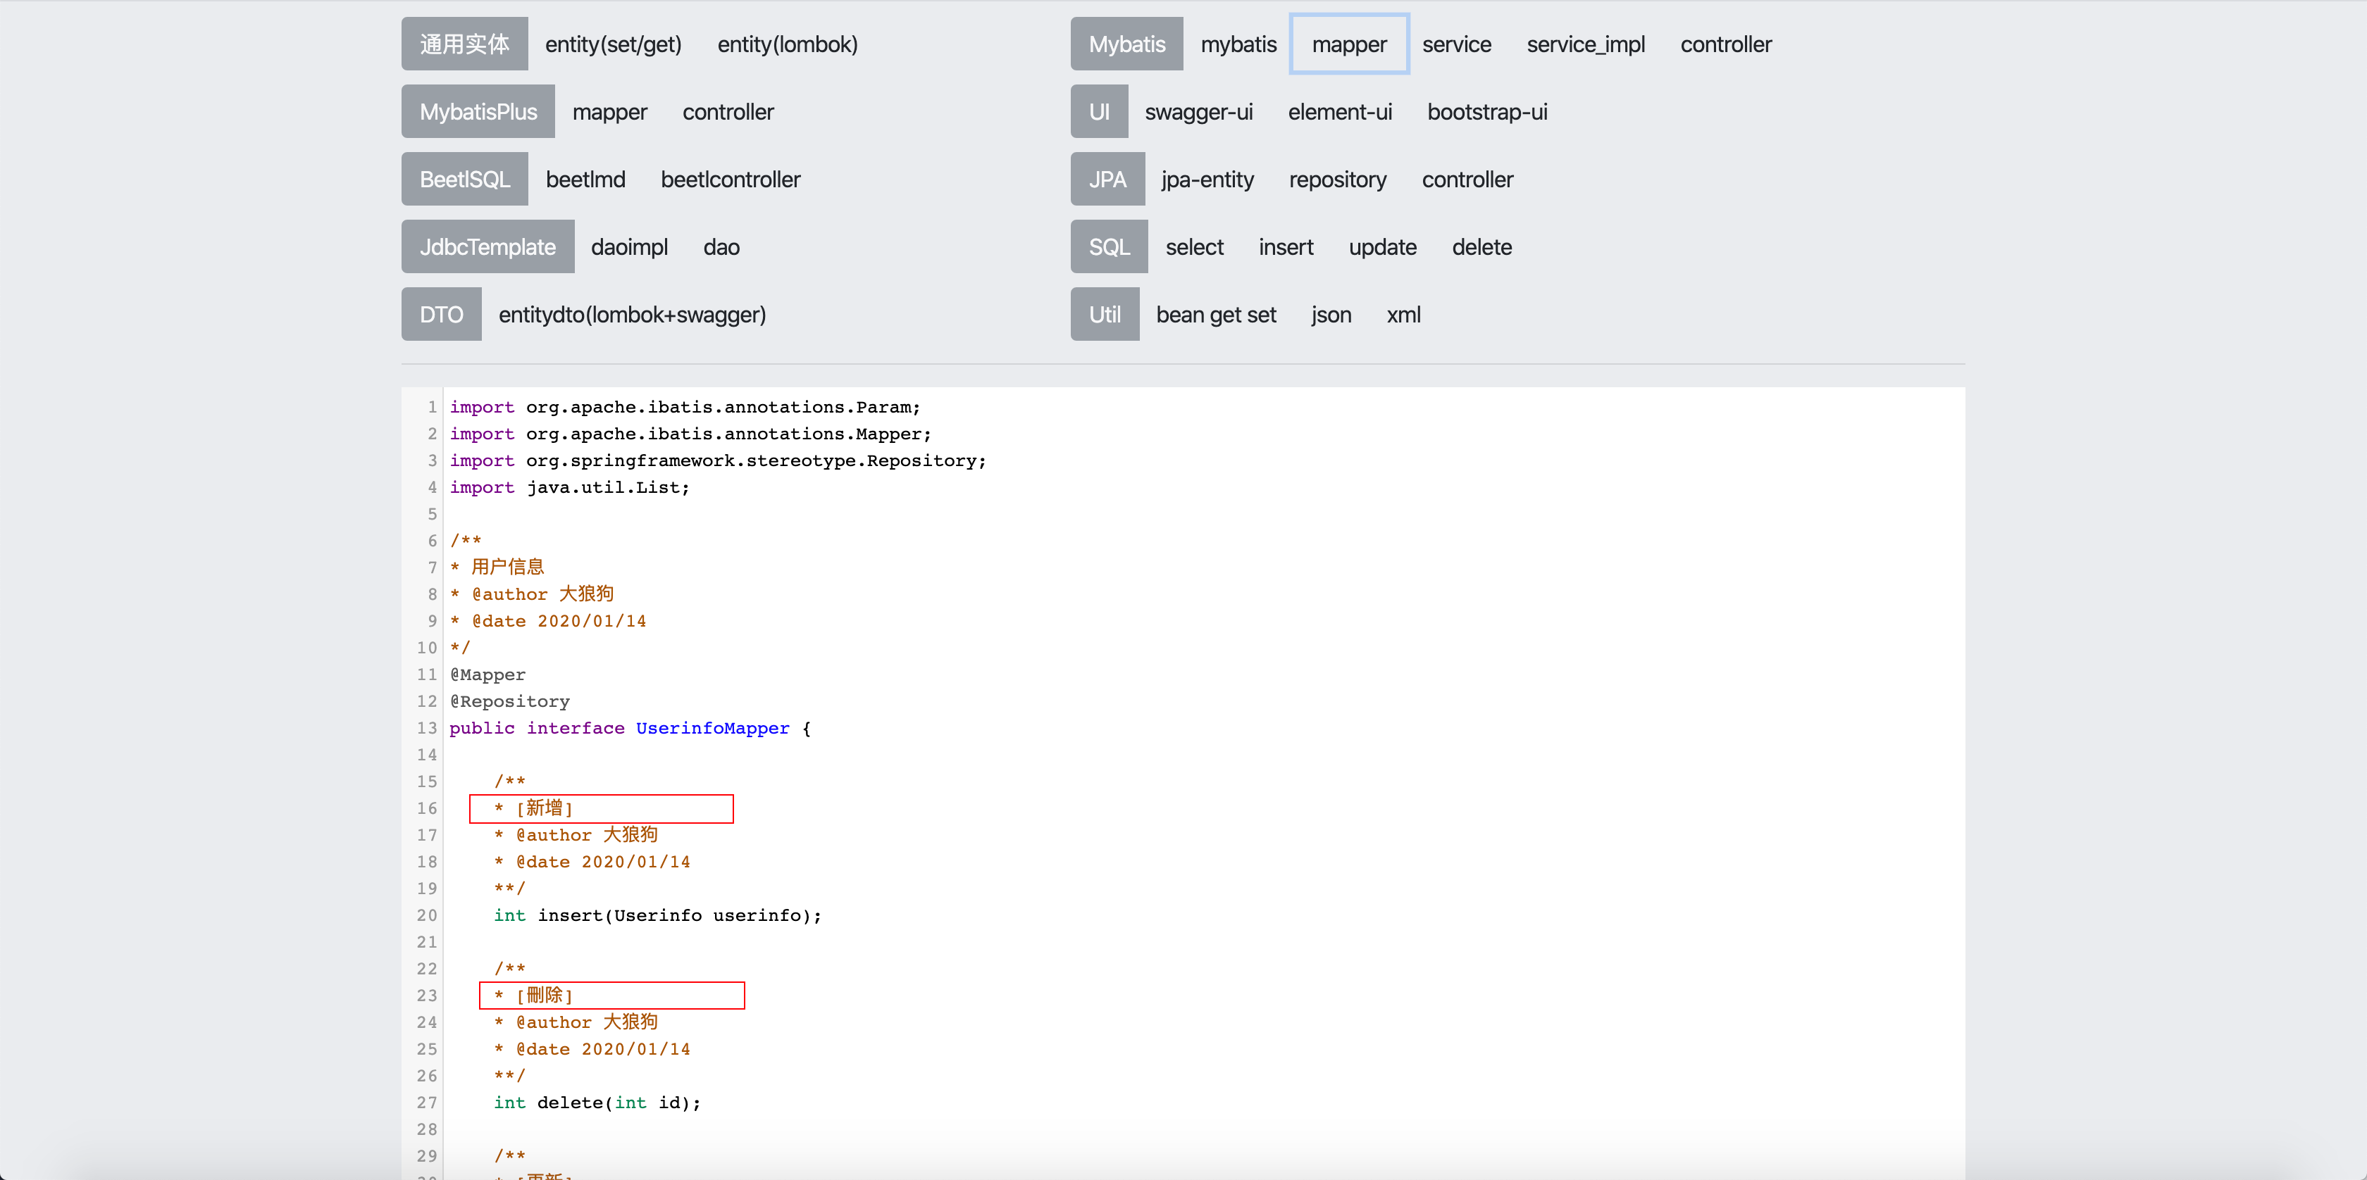Open the beetlcontroller template
The height and width of the screenshot is (1180, 2367).
coord(731,180)
